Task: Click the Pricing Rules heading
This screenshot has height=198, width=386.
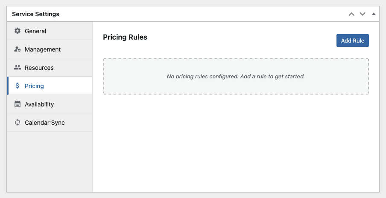Action: tap(125, 37)
